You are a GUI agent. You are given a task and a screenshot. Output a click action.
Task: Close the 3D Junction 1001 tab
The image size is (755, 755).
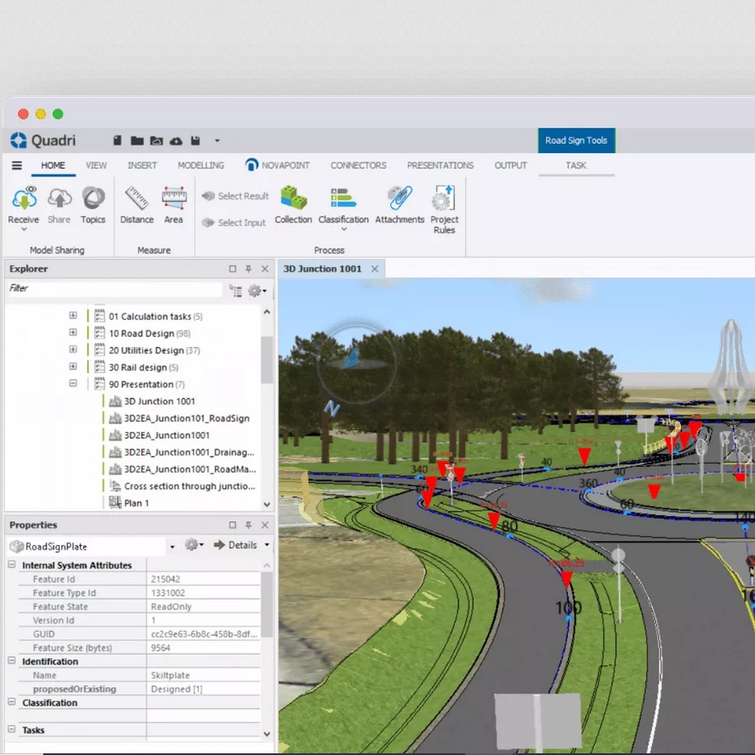click(375, 269)
